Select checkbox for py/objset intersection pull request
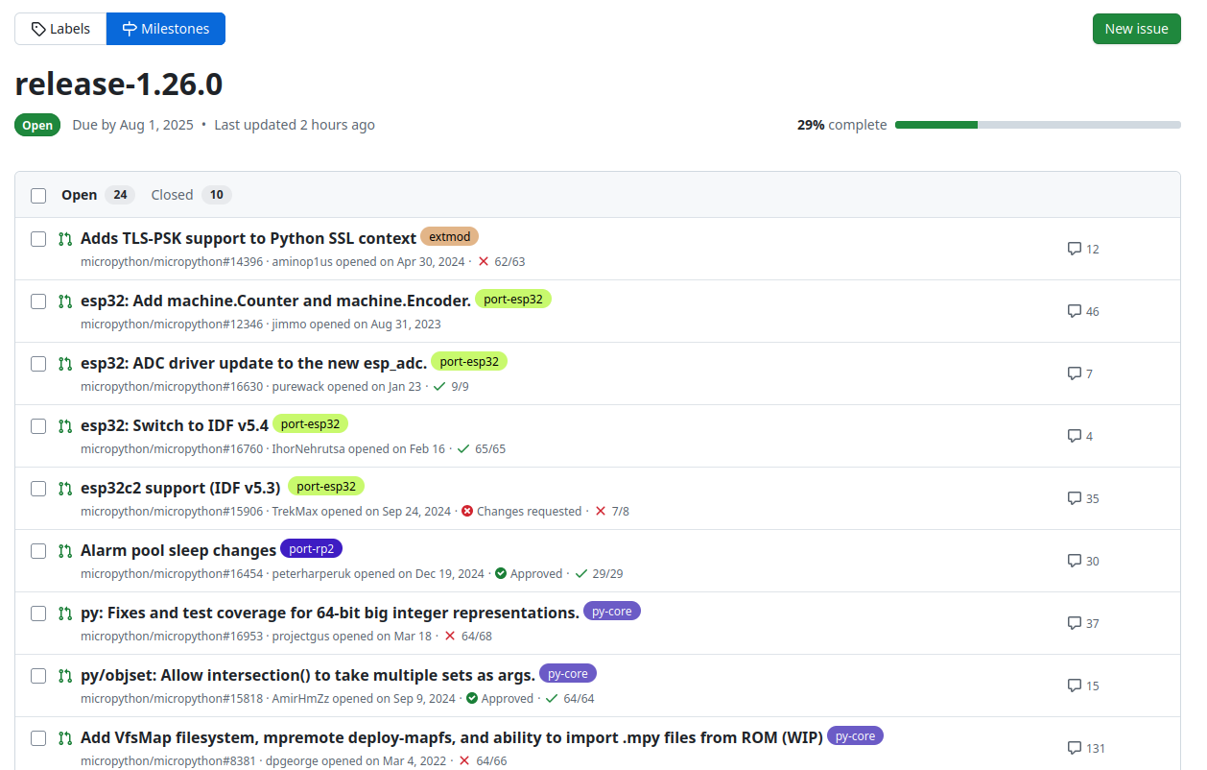The image size is (1207, 770). (x=38, y=676)
